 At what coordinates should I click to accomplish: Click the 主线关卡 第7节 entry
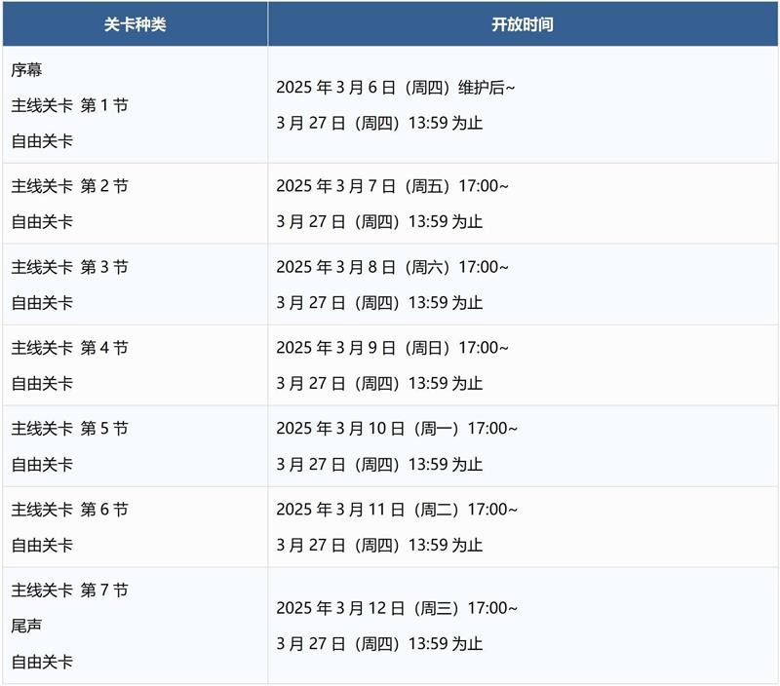tap(69, 591)
